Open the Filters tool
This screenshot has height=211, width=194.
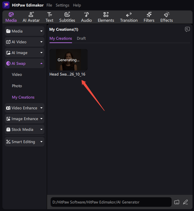[x=149, y=17]
